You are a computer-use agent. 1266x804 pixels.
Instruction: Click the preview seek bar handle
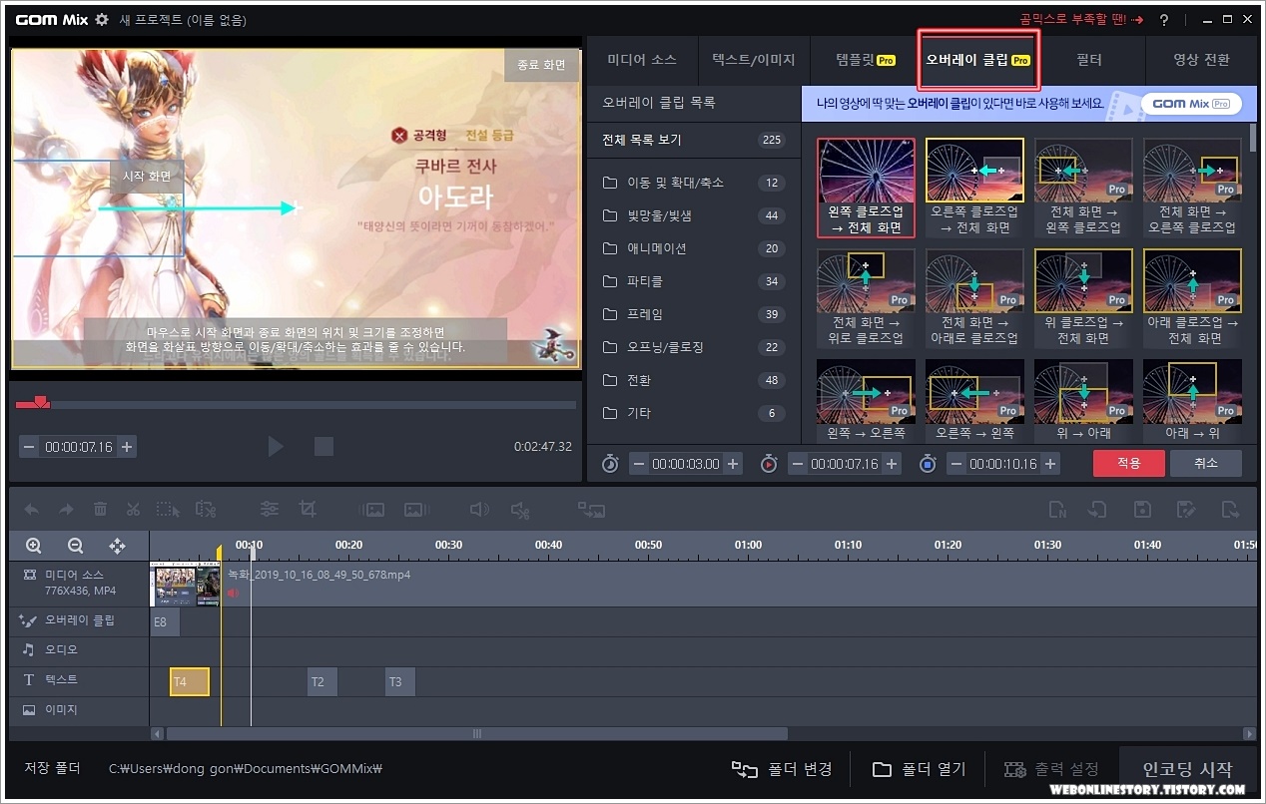[x=40, y=402]
